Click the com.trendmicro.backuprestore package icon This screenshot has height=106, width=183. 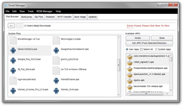(130, 57)
